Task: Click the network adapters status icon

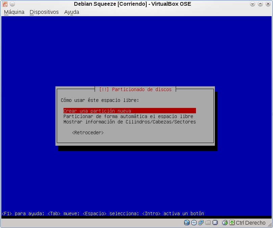Action: click(x=201, y=223)
